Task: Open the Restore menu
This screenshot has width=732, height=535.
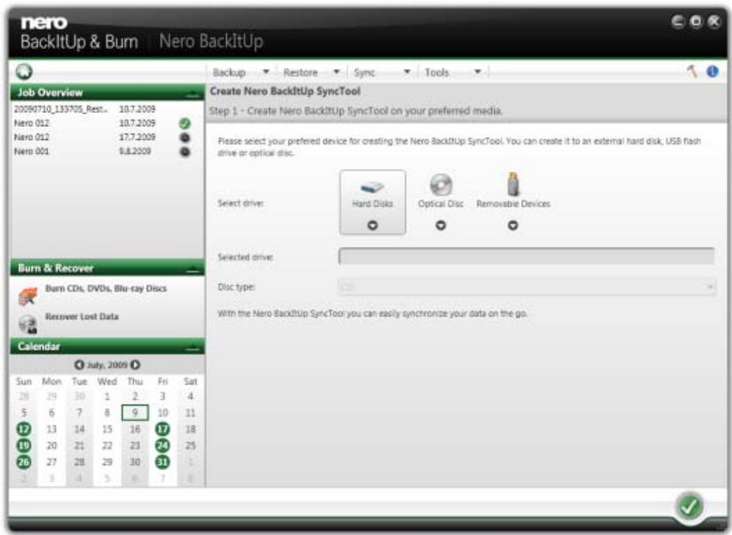Action: (x=301, y=72)
